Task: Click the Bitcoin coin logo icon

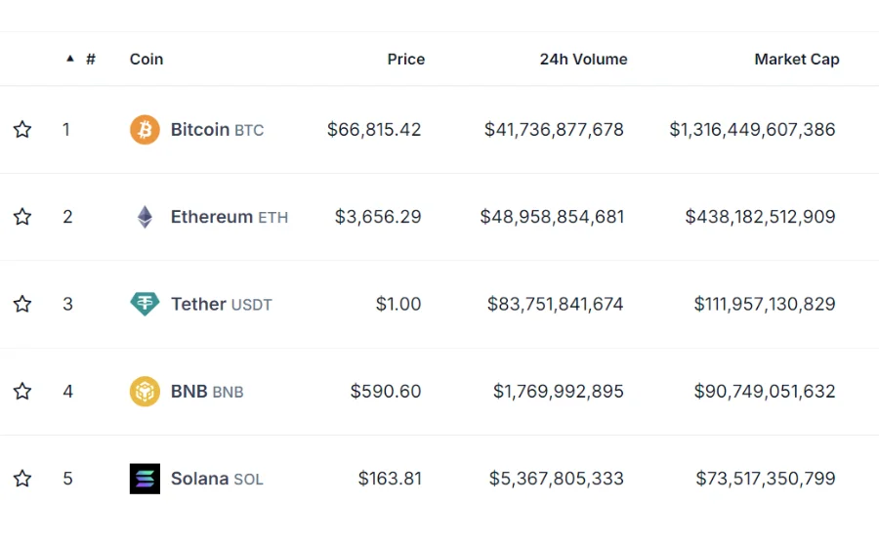Action: click(145, 130)
